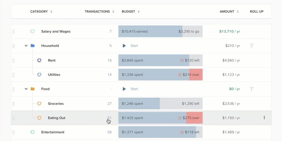Image resolution: width=282 pixels, height=141 pixels.
Task: Click the Groceries budget progress bar
Action: tap(160, 104)
